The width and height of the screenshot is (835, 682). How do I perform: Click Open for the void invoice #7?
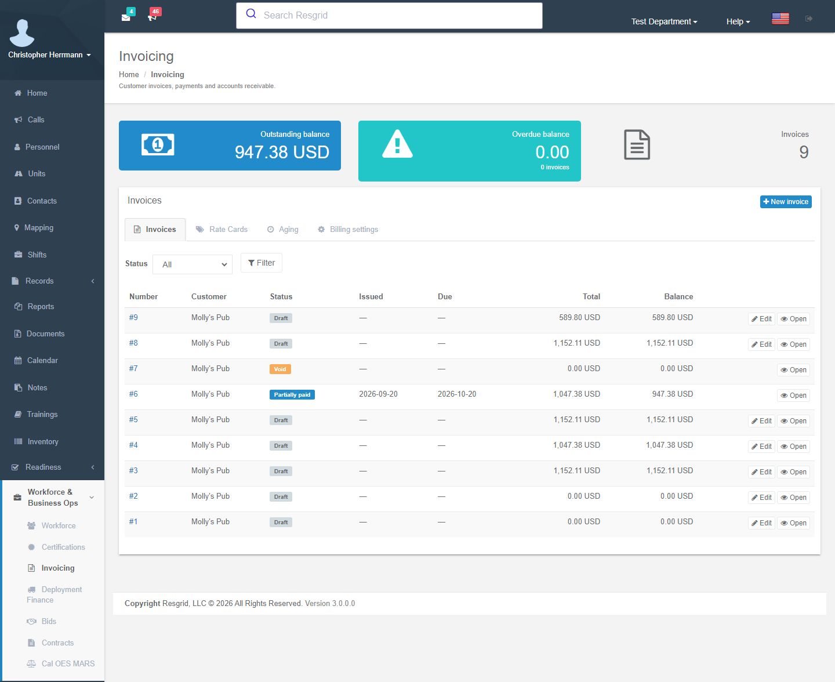[793, 370]
